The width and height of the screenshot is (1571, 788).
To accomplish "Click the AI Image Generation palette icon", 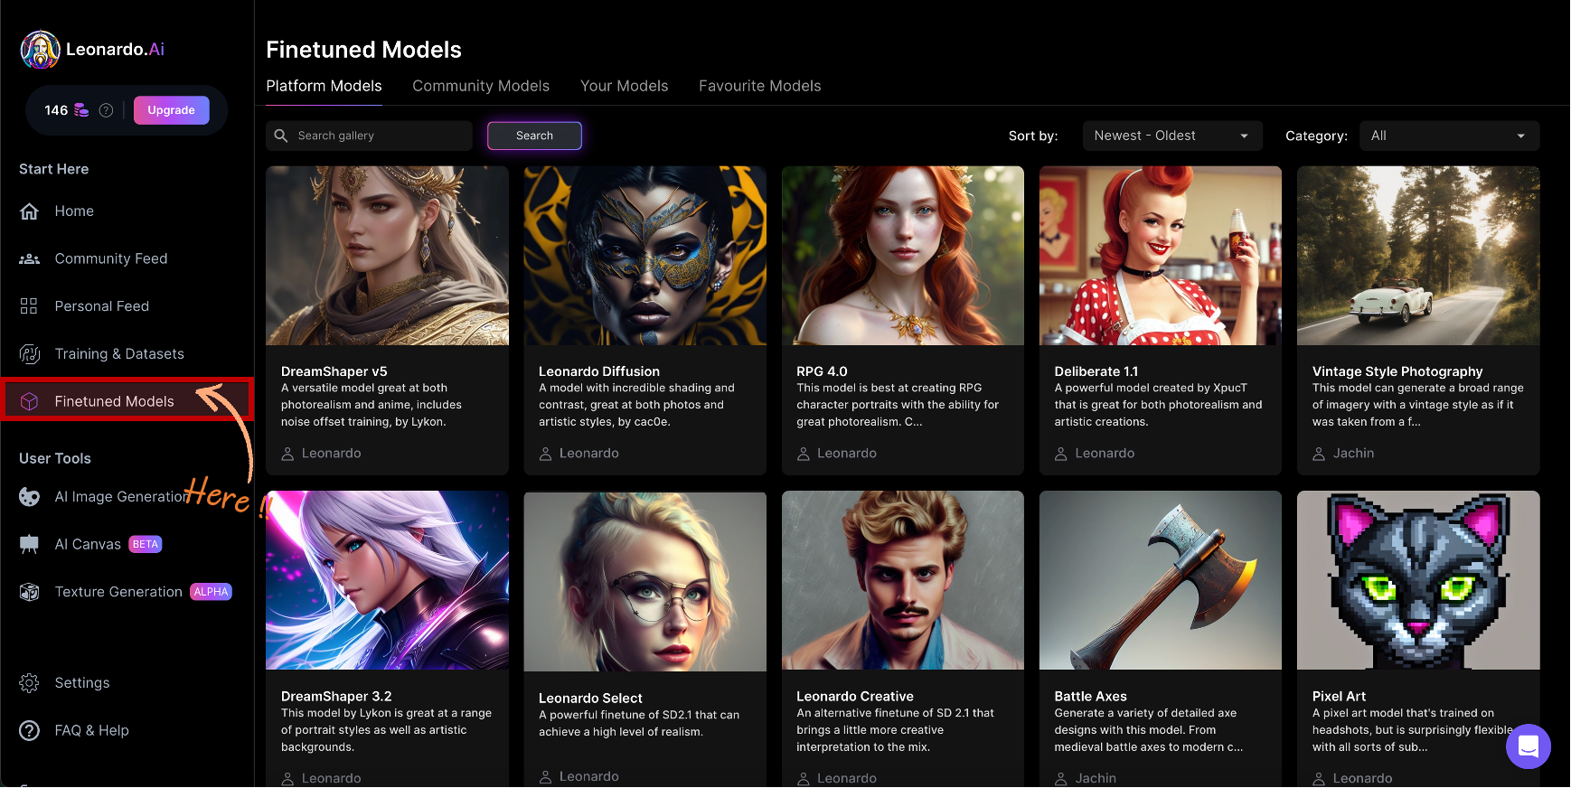I will tap(30, 497).
